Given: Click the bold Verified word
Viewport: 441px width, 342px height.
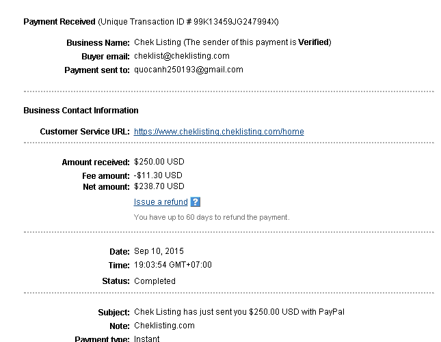Looking at the screenshot, I should click(313, 42).
